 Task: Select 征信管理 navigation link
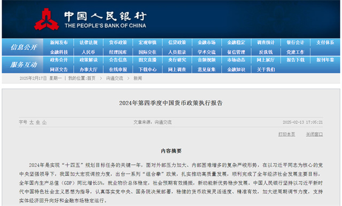[236, 52]
